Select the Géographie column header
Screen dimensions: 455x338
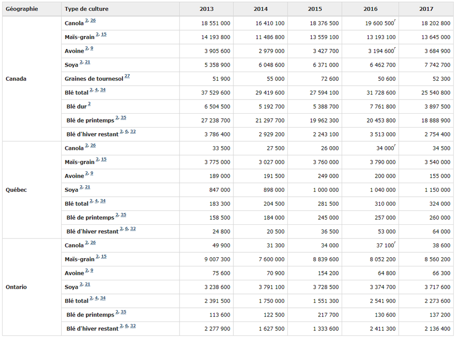[22, 9]
